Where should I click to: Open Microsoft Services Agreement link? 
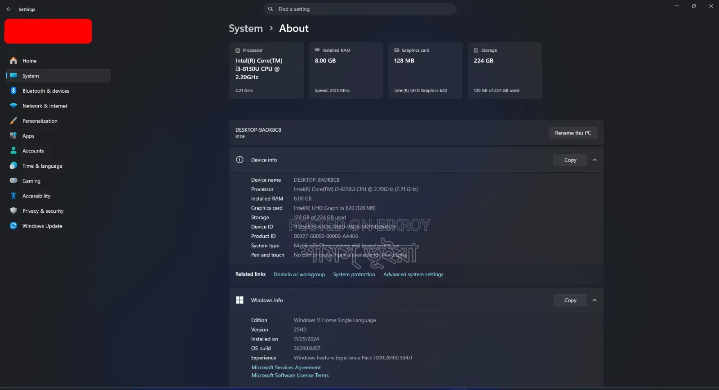pyautogui.click(x=286, y=368)
